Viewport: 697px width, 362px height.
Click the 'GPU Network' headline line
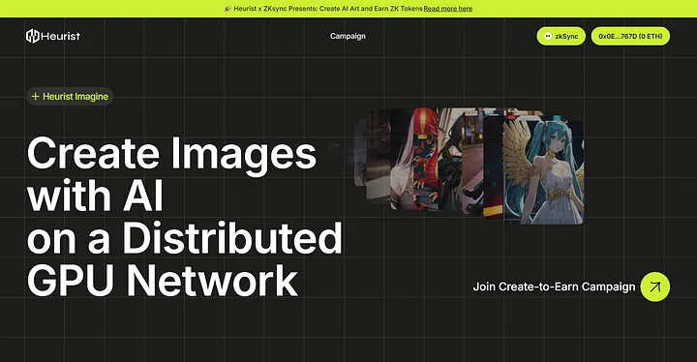click(x=163, y=280)
